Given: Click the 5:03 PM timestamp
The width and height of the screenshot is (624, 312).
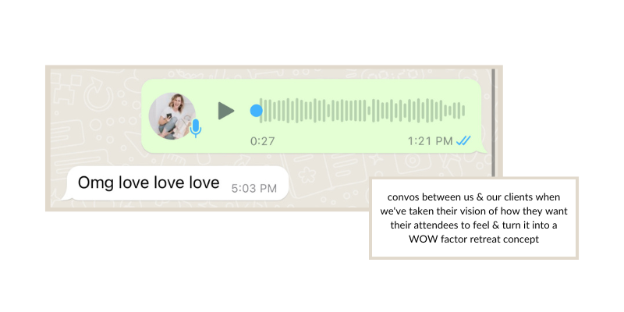Looking at the screenshot, I should pyautogui.click(x=254, y=188).
